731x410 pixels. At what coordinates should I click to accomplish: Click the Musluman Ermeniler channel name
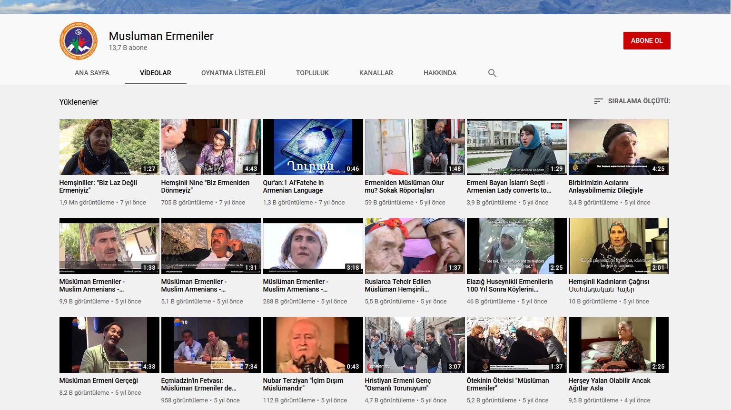(x=161, y=36)
